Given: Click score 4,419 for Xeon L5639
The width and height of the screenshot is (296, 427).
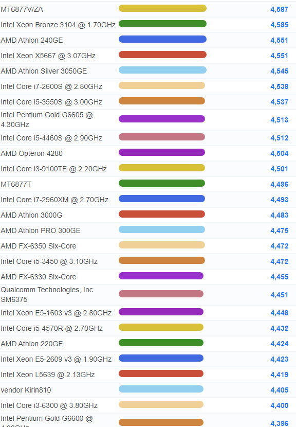Looking at the screenshot, I should tap(279, 375).
